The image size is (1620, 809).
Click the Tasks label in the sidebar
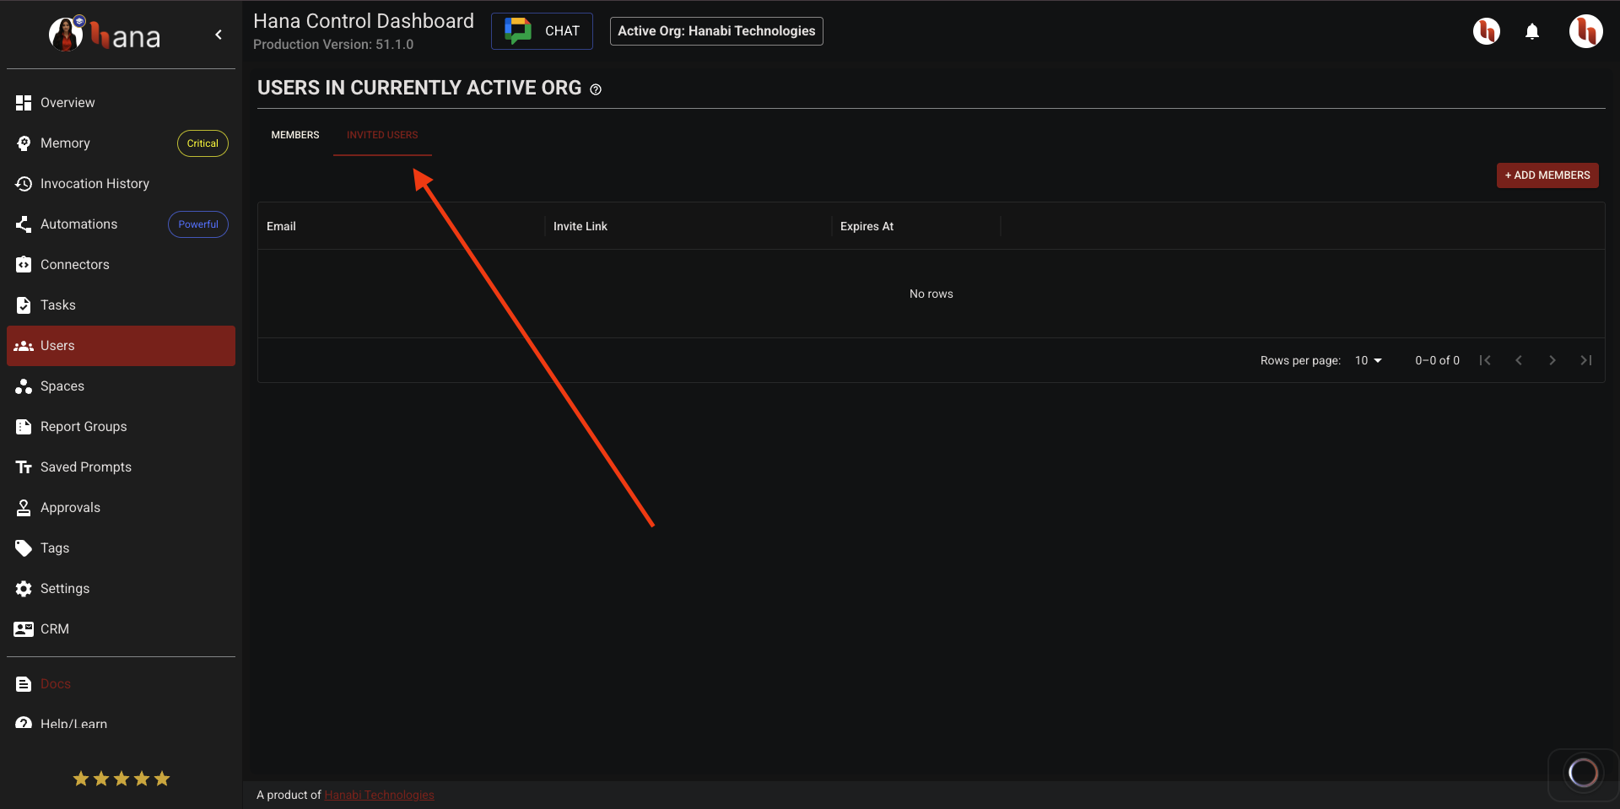tap(58, 305)
